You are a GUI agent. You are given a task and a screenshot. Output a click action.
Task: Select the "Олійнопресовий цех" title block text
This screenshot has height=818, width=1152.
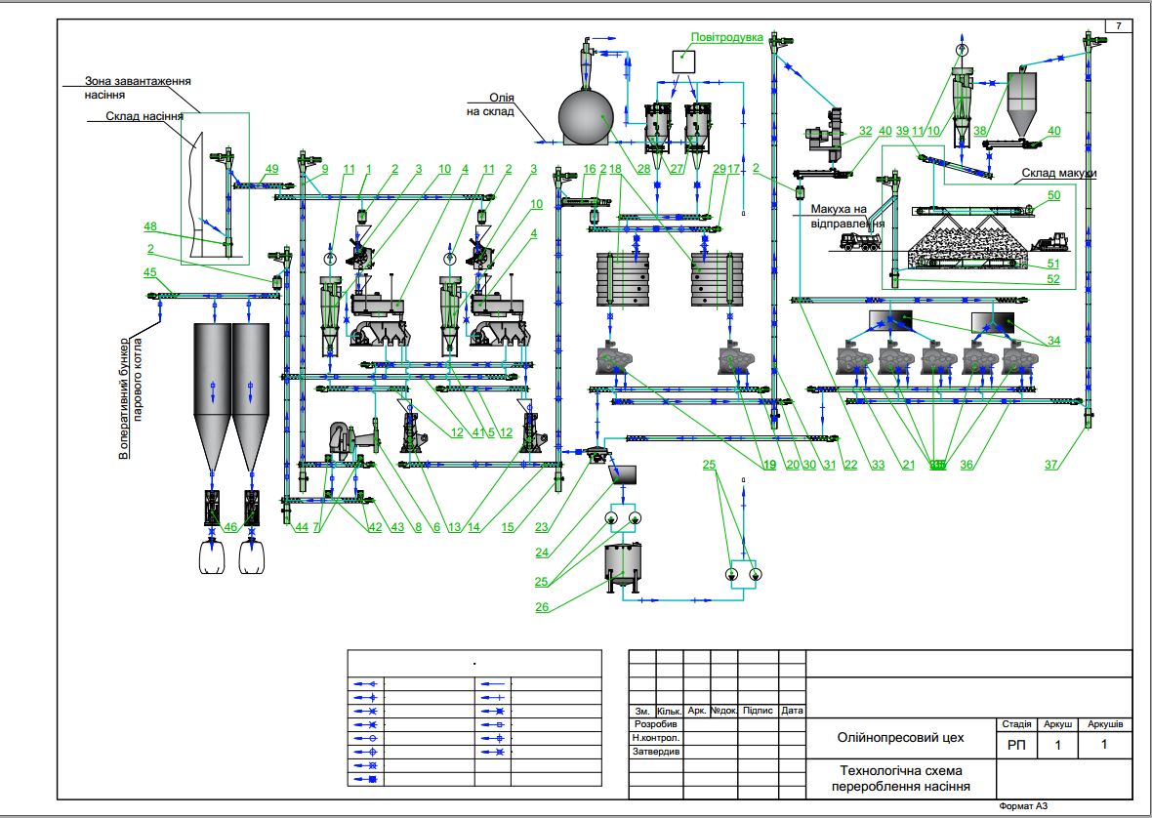(x=900, y=737)
